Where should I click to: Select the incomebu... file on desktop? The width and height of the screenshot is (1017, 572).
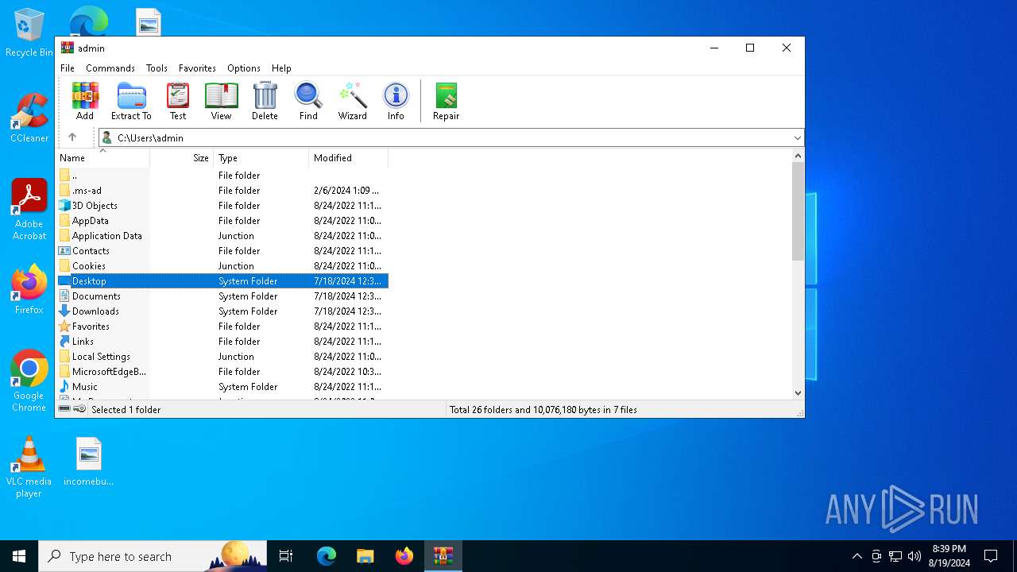pyautogui.click(x=89, y=461)
